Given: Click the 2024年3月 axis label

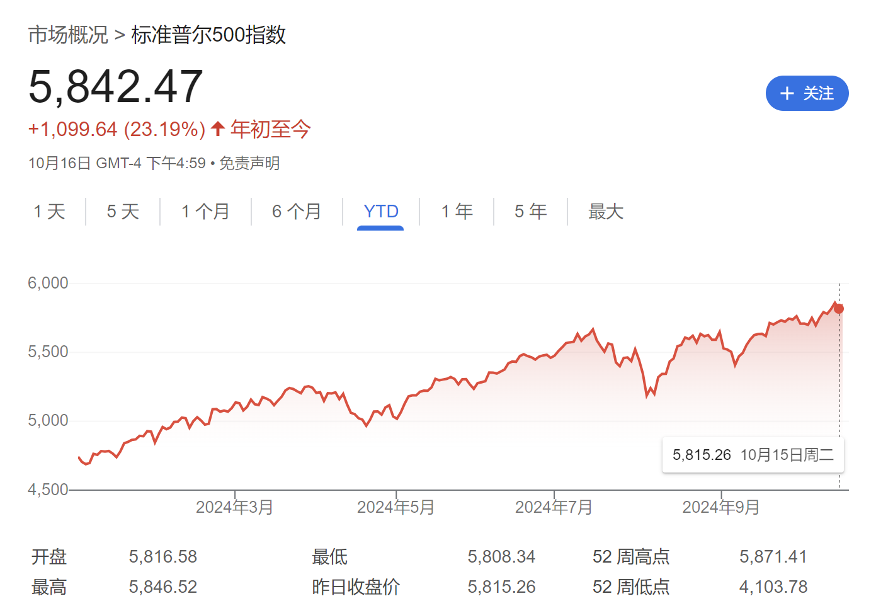Looking at the screenshot, I should point(235,507).
